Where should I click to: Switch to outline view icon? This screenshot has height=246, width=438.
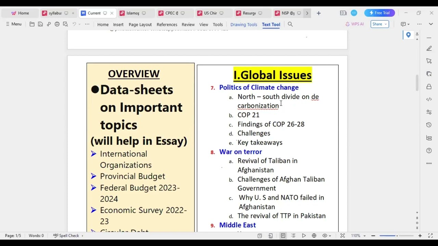[x=293, y=235]
